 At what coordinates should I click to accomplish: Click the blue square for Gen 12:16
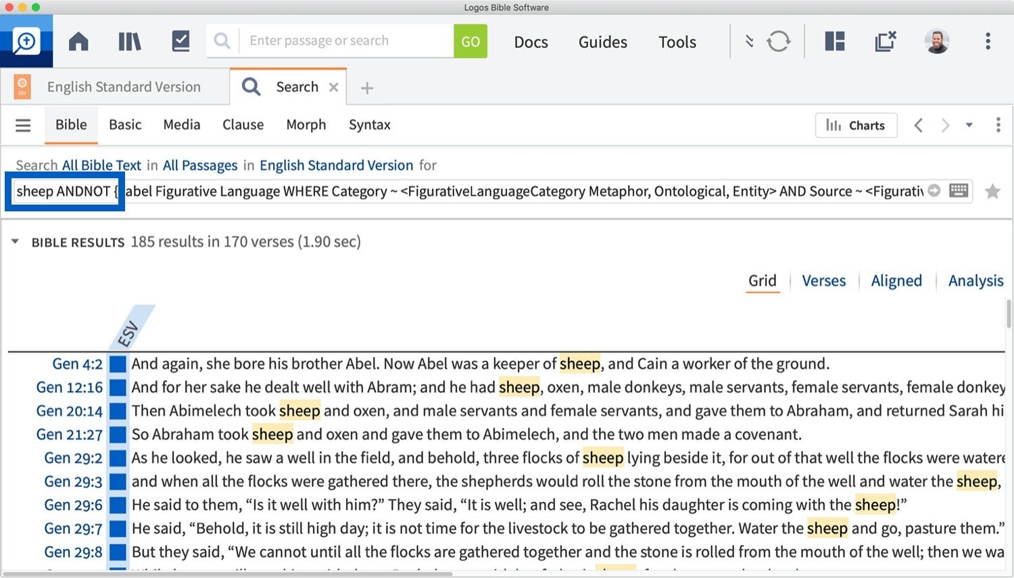pos(118,388)
